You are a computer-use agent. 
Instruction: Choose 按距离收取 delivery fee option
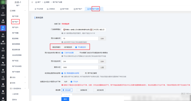click(83, 90)
